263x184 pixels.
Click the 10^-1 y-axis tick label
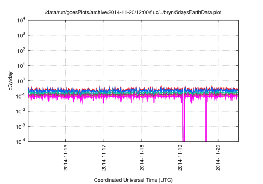pyautogui.click(x=21, y=96)
